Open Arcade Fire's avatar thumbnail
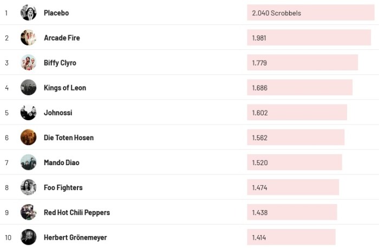Image resolution: width=379 pixels, height=248 pixels. click(x=28, y=37)
